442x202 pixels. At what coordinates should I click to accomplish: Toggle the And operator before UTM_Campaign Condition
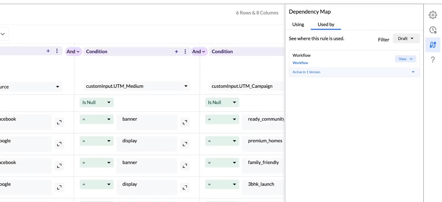click(x=199, y=52)
